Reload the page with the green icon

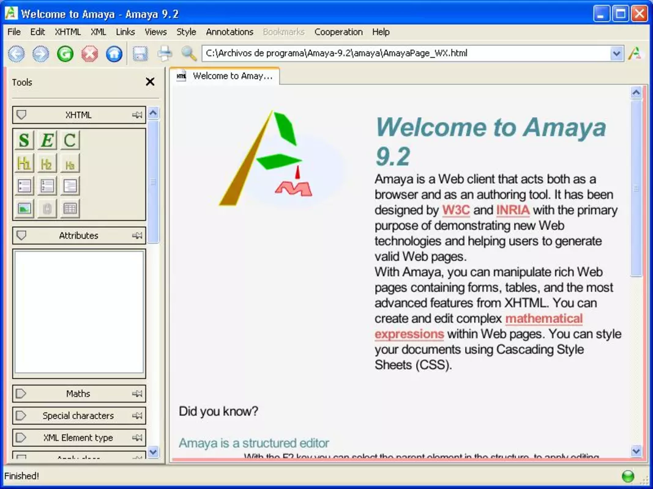(65, 54)
